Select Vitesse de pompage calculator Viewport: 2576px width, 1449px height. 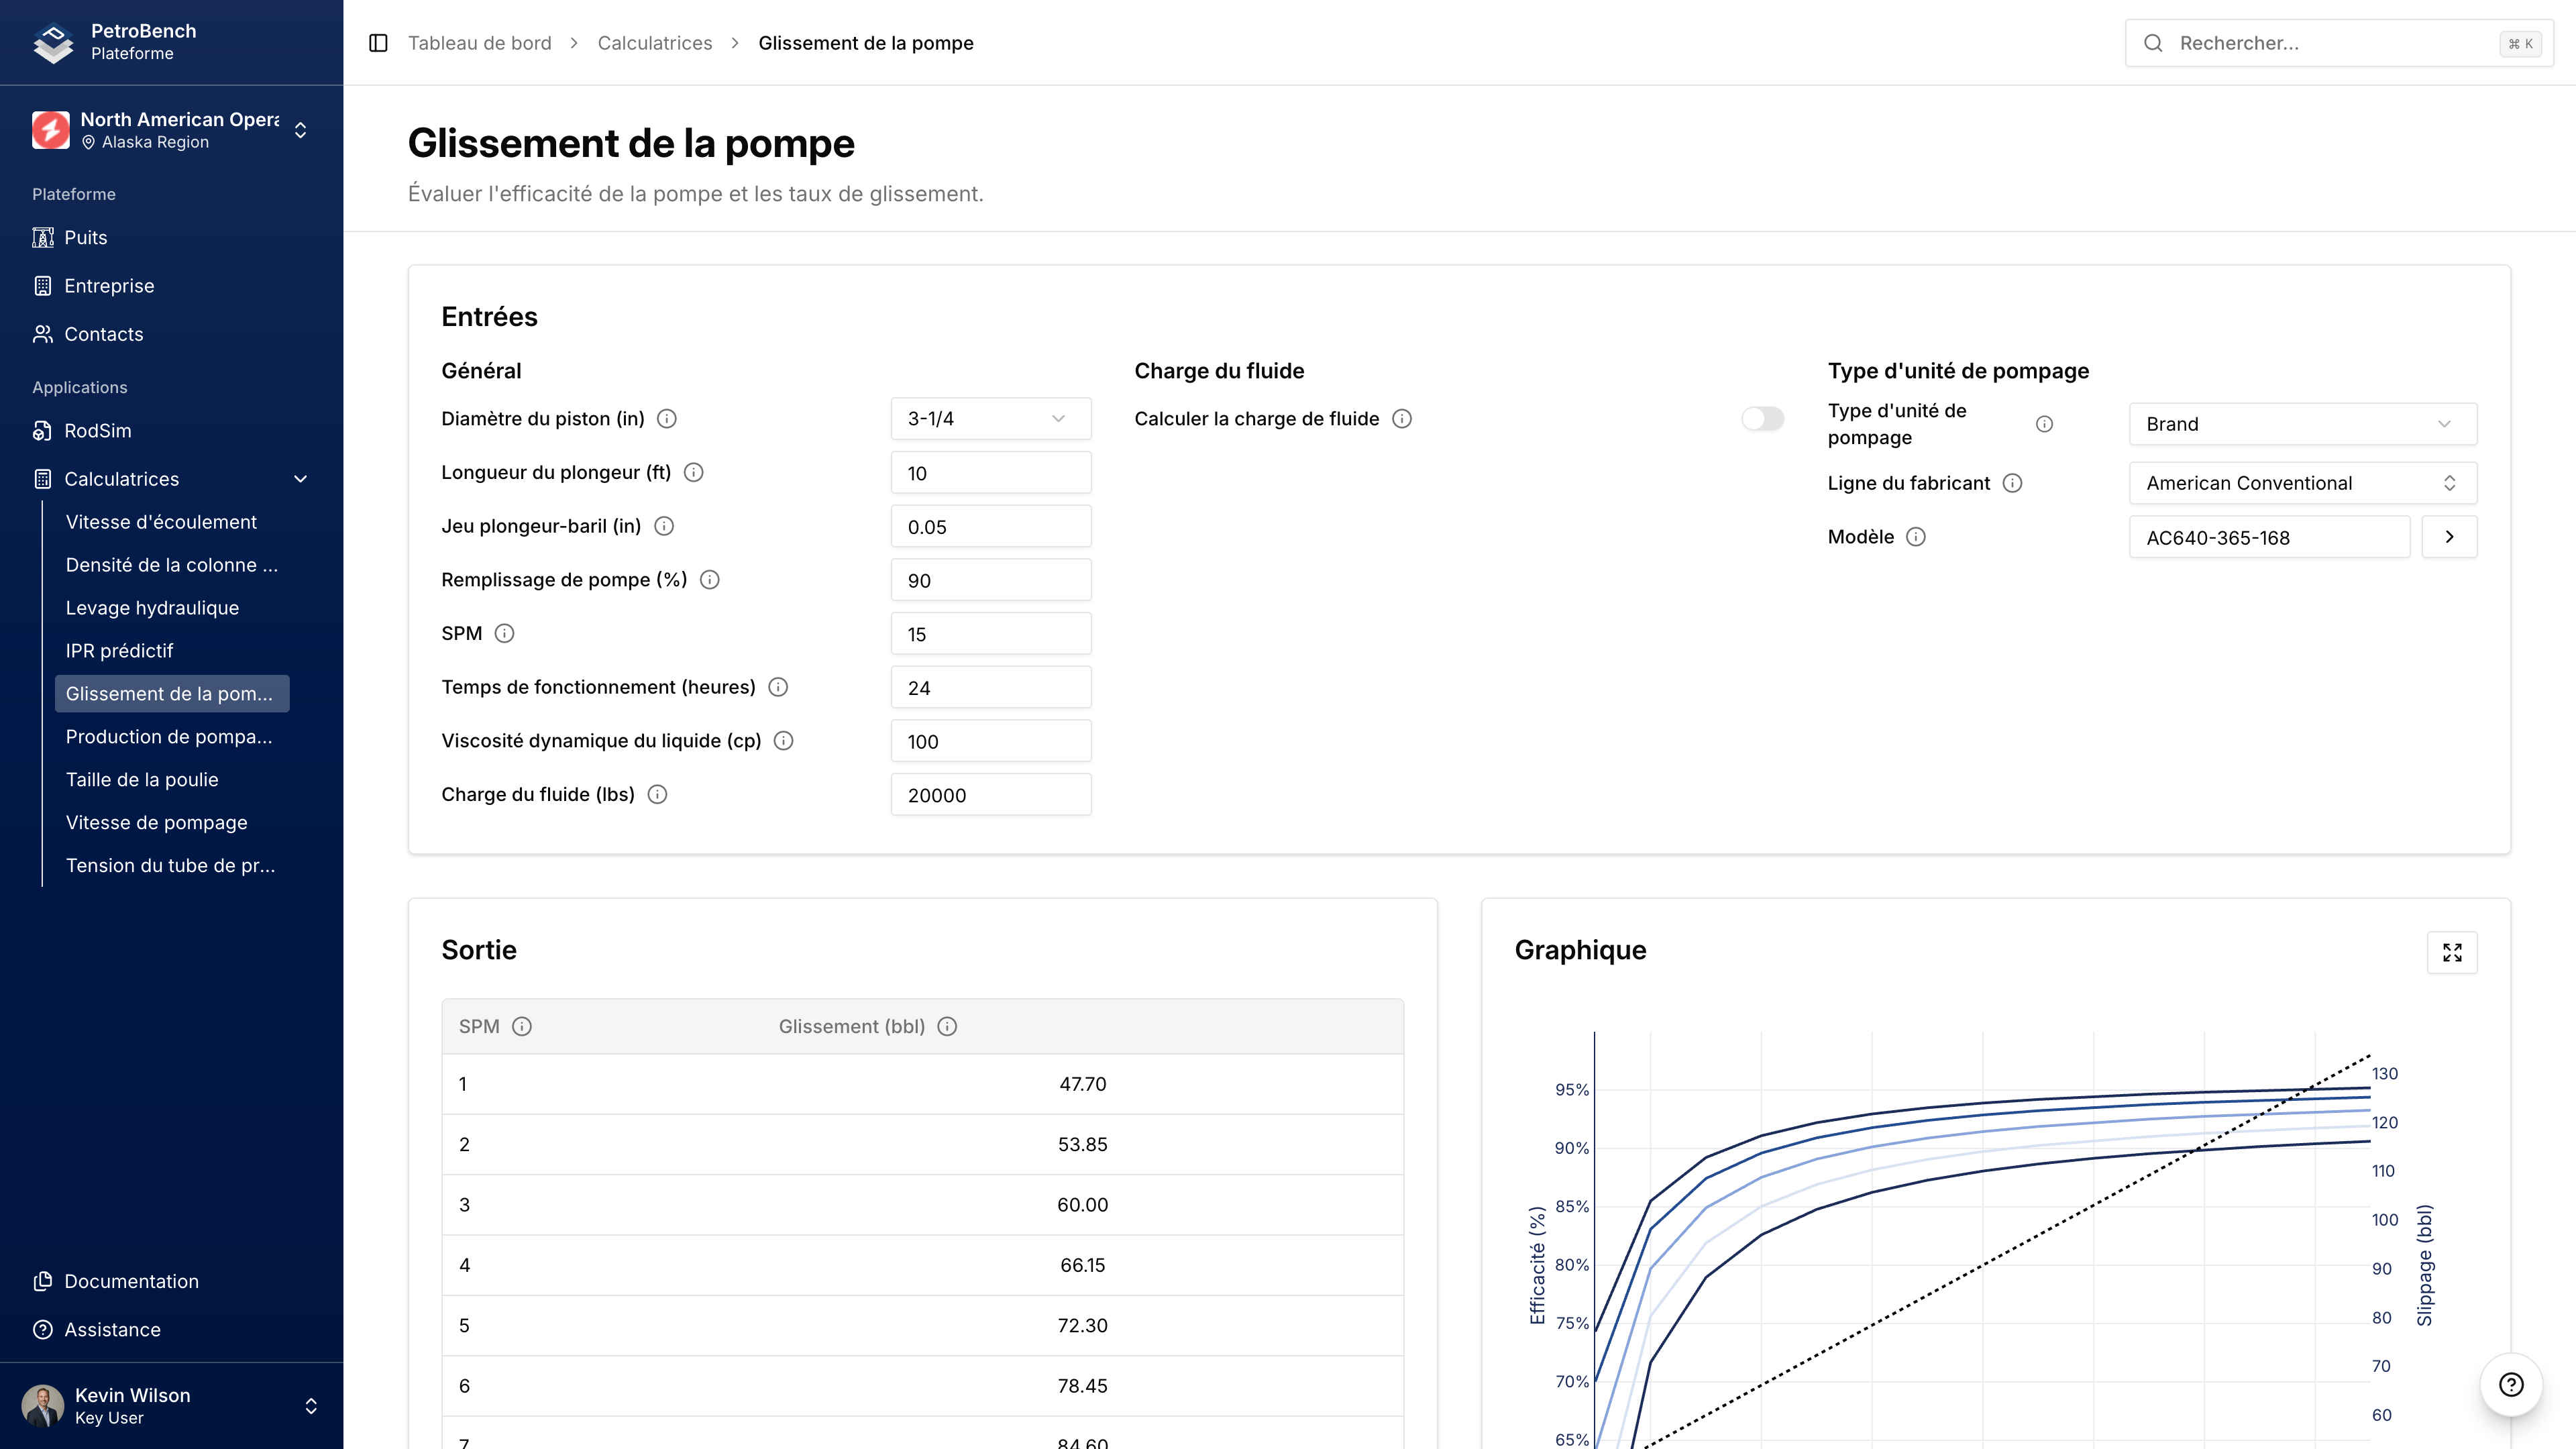[x=156, y=822]
